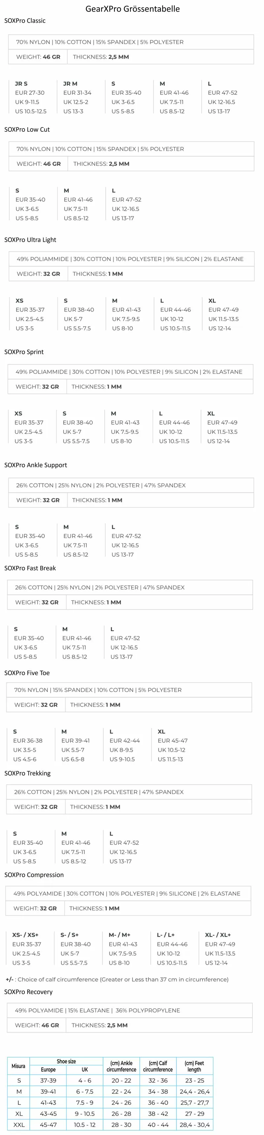Select the JR M size label
Image resolution: width=264 pixels, height=1135 pixels.
(x=70, y=84)
